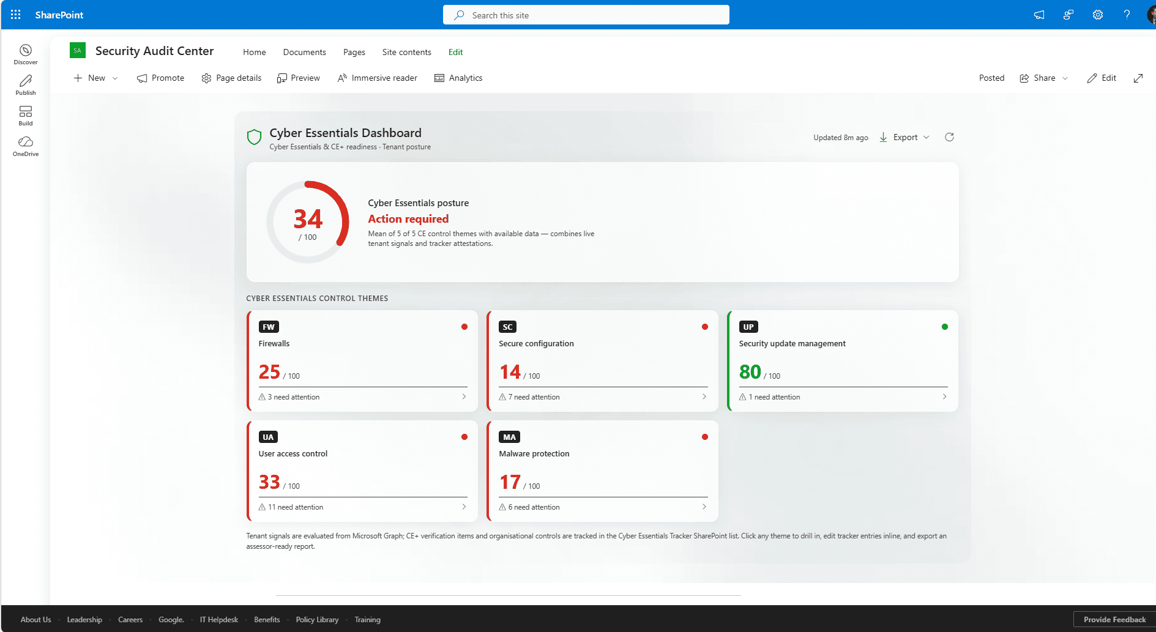Open Site contents
Screen dimensions: 1156x632
pos(406,52)
